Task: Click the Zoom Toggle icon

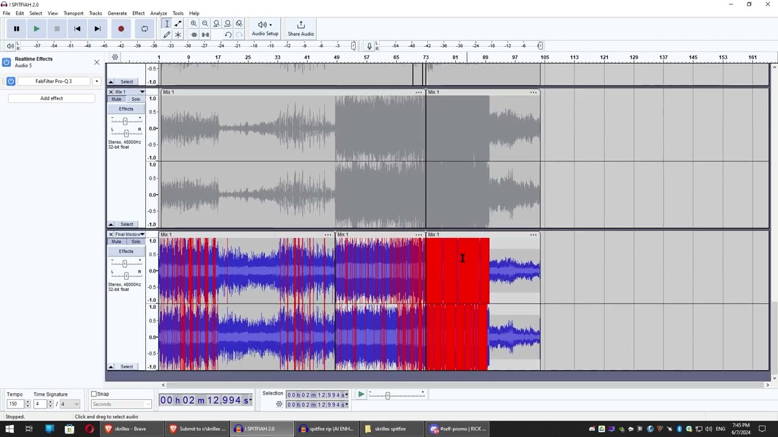Action: (x=239, y=24)
